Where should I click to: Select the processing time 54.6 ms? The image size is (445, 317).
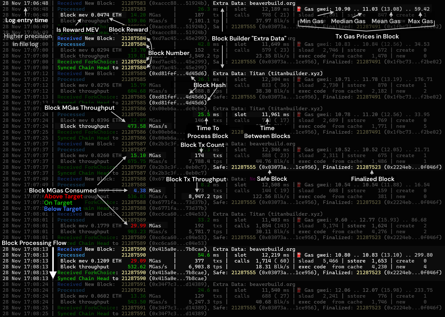point(208,255)
